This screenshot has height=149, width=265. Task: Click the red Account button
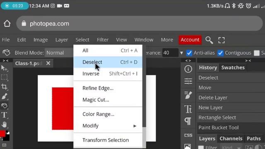point(190,40)
